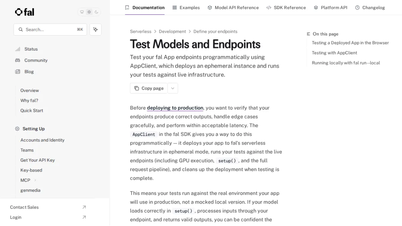
Task: Open Get Your API Key page
Action: (x=38, y=160)
